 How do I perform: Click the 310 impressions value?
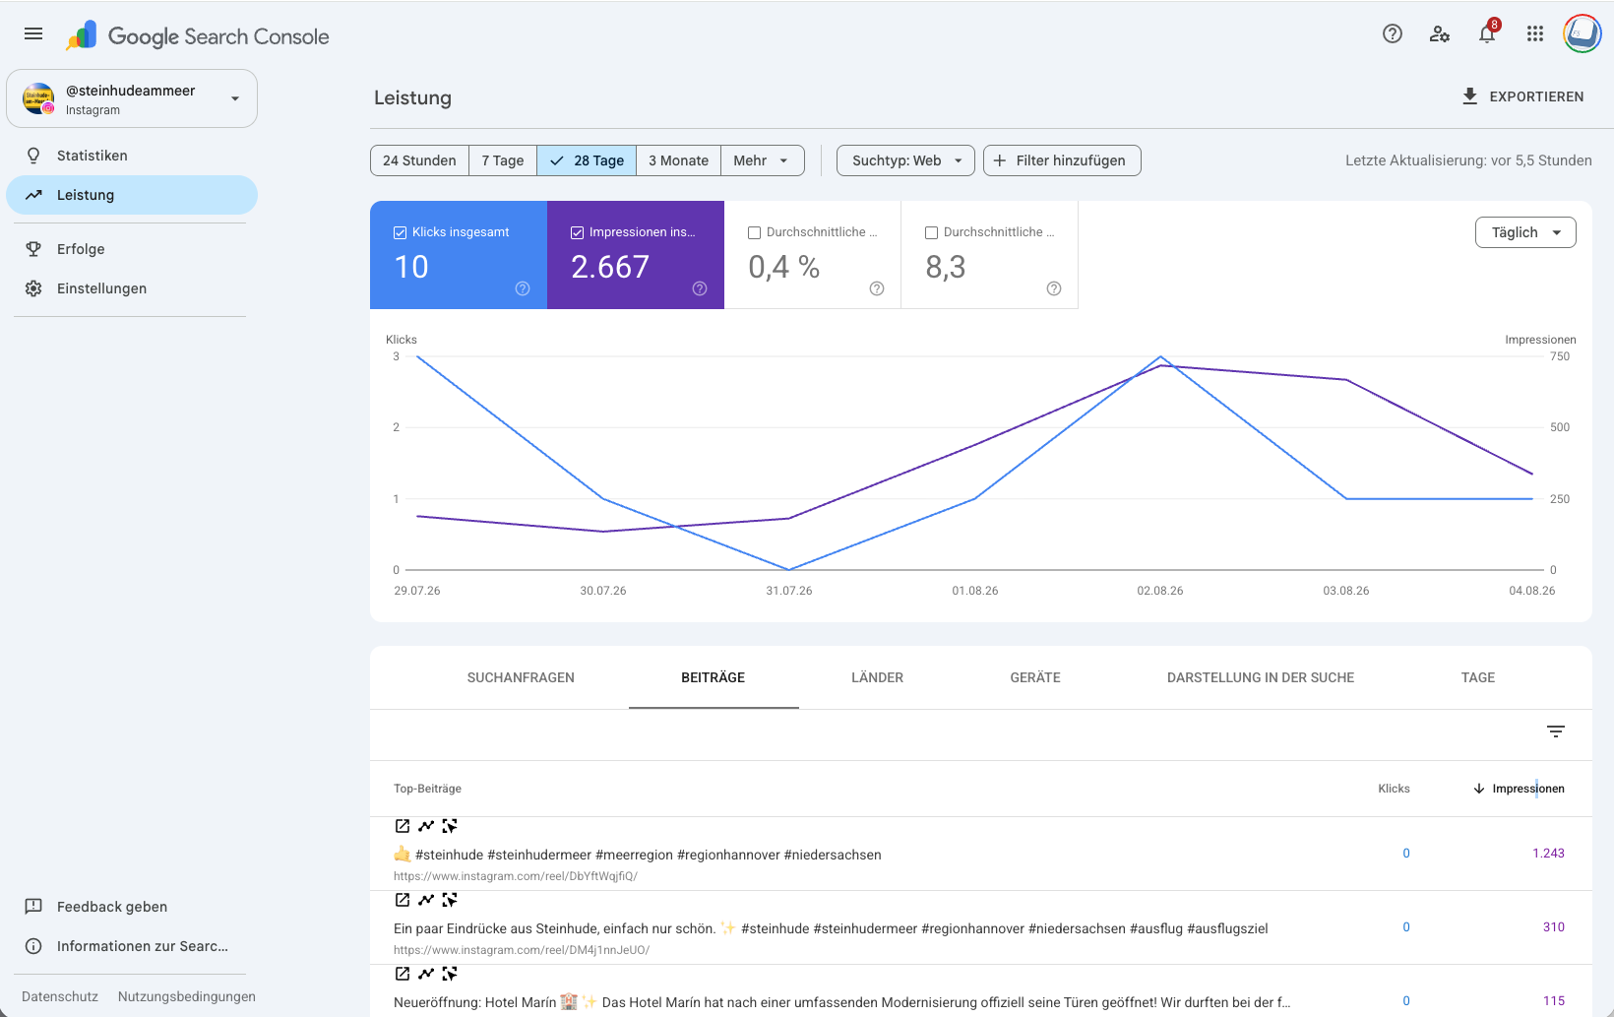point(1554,927)
